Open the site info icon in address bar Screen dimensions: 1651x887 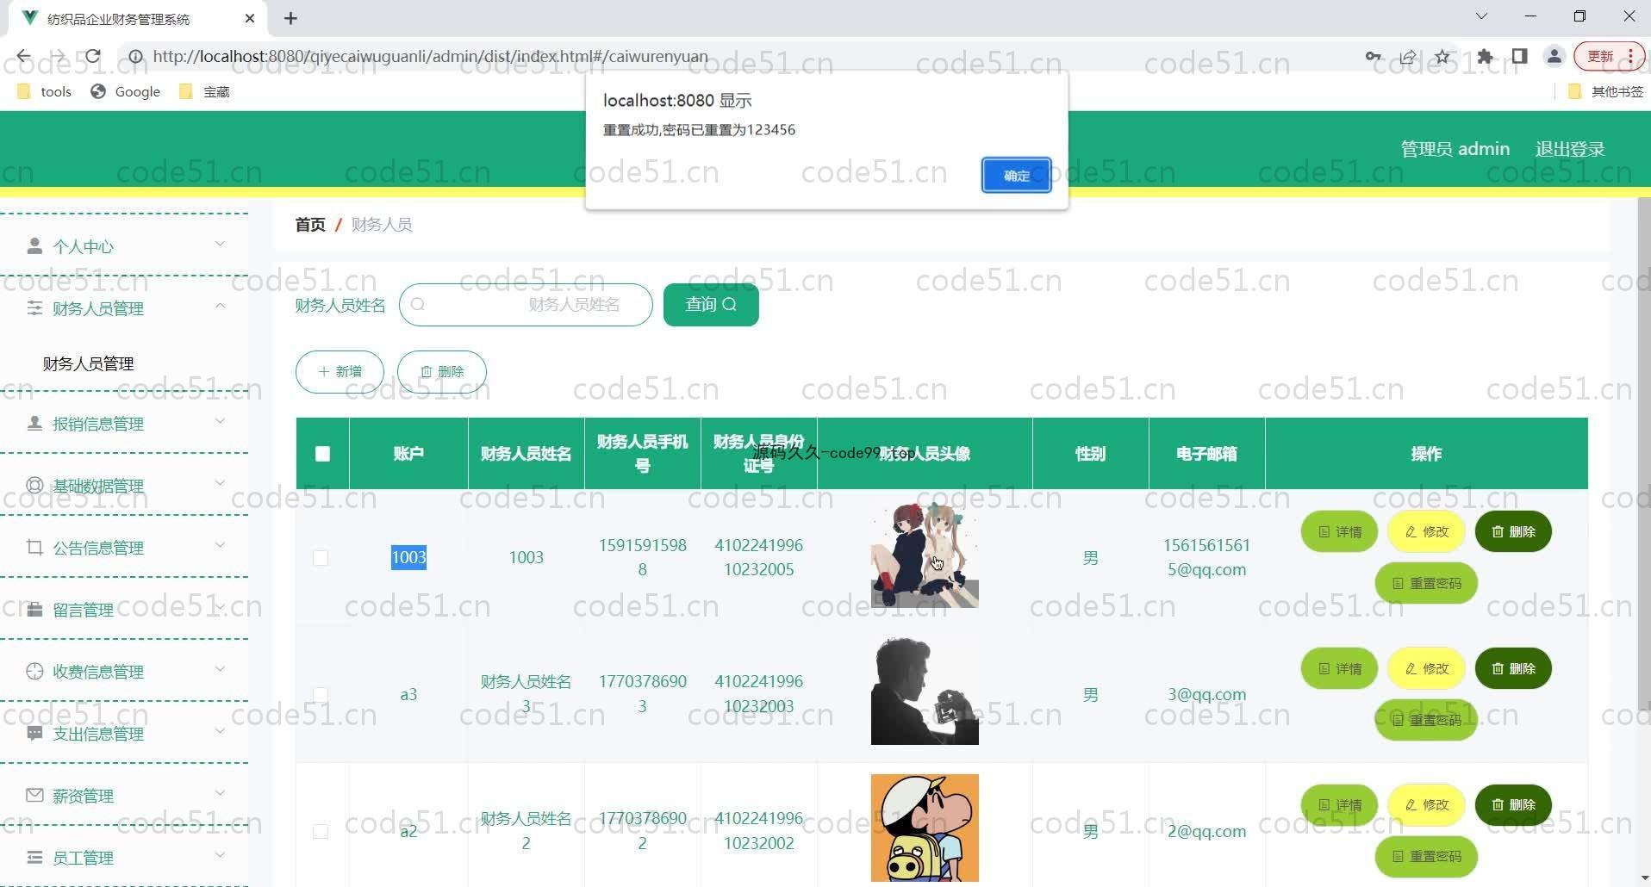click(x=135, y=57)
